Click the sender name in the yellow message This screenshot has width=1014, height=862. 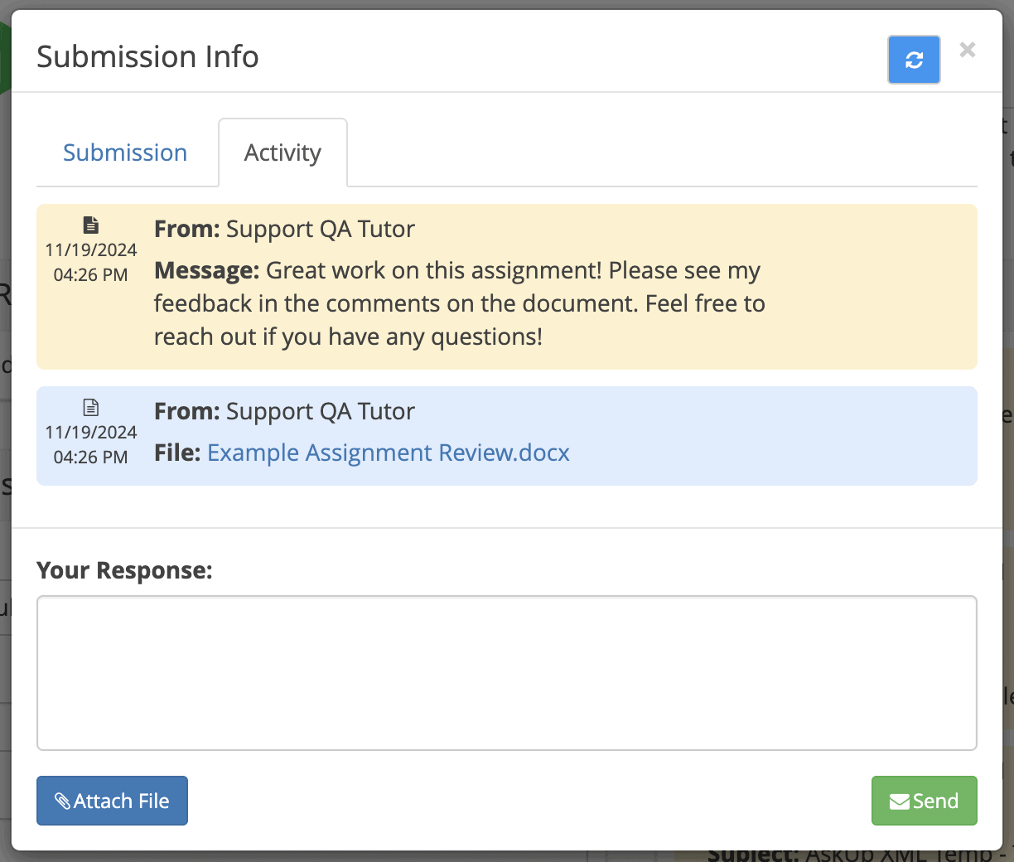320,229
